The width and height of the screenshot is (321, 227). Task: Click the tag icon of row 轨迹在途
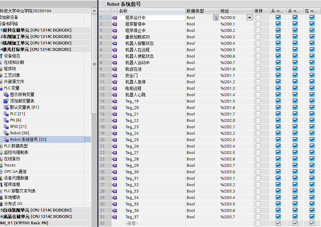(x=114, y=69)
